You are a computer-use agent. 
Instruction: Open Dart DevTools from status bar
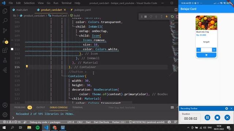[x=101, y=122]
